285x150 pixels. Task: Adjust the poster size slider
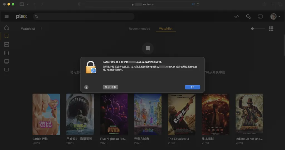click(x=258, y=29)
